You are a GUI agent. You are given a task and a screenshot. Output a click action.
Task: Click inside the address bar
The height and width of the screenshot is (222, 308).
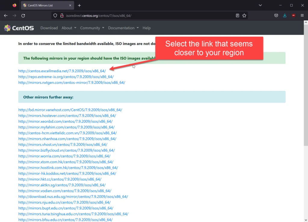tap(135, 15)
